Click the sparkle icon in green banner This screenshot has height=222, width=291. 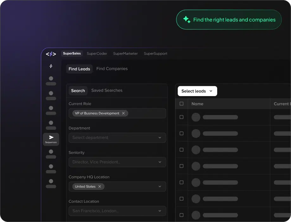(x=187, y=20)
